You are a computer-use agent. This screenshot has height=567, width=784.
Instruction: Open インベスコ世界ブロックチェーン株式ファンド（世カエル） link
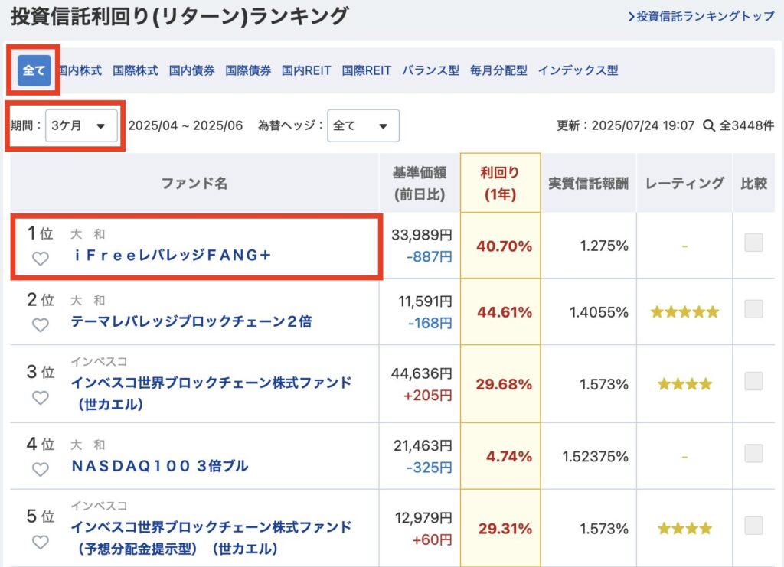click(x=211, y=393)
